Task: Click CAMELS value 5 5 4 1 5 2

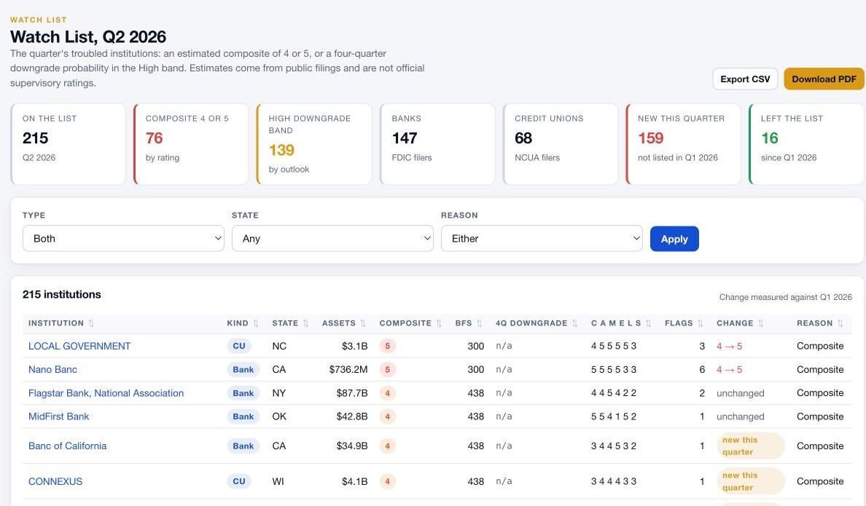Action: pyautogui.click(x=614, y=416)
